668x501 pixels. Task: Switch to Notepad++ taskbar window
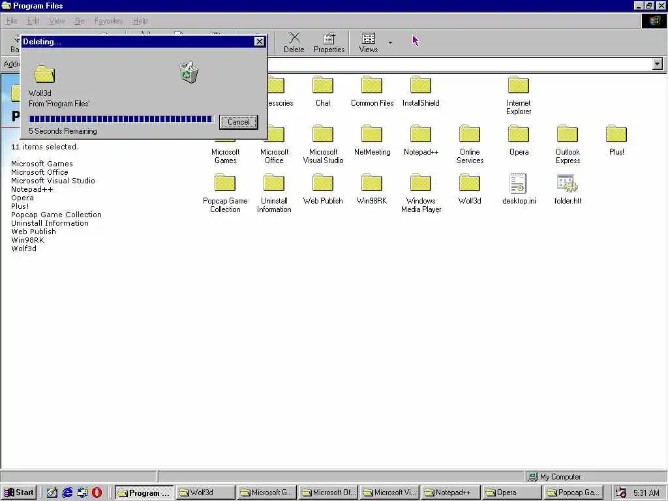pos(451,493)
